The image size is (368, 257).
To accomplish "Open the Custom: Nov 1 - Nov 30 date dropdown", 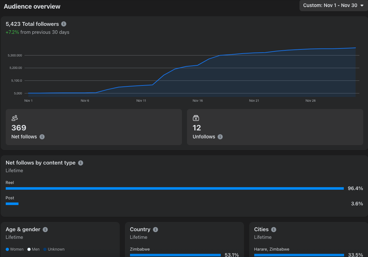I will [x=334, y=5].
